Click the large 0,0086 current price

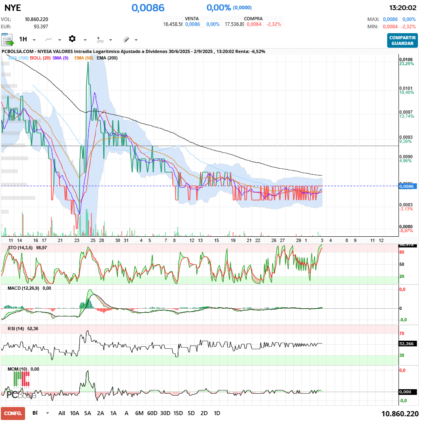tap(148, 8)
